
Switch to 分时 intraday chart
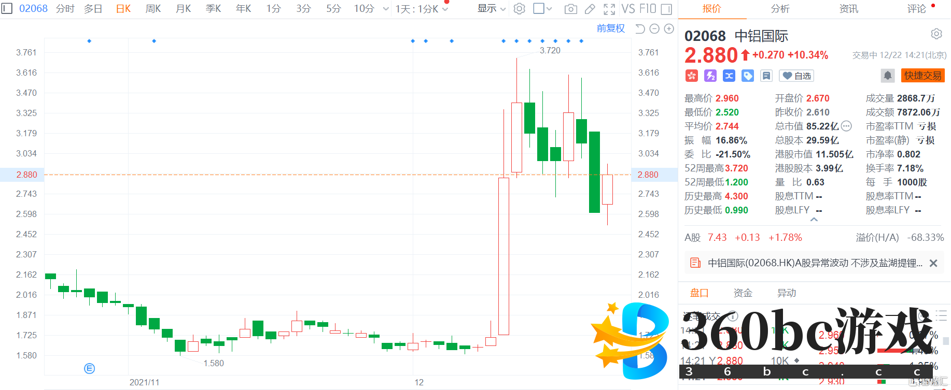pos(65,9)
